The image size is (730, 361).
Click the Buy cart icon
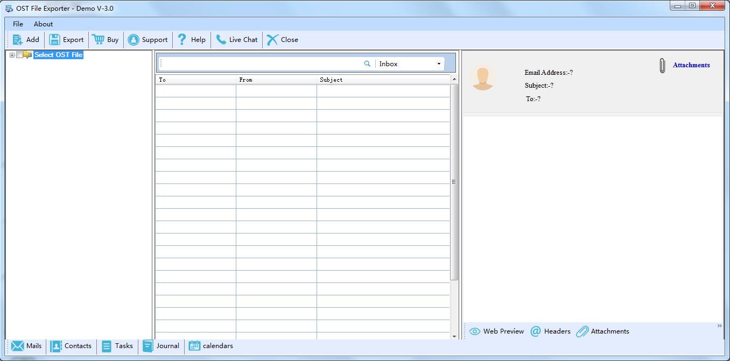click(98, 39)
